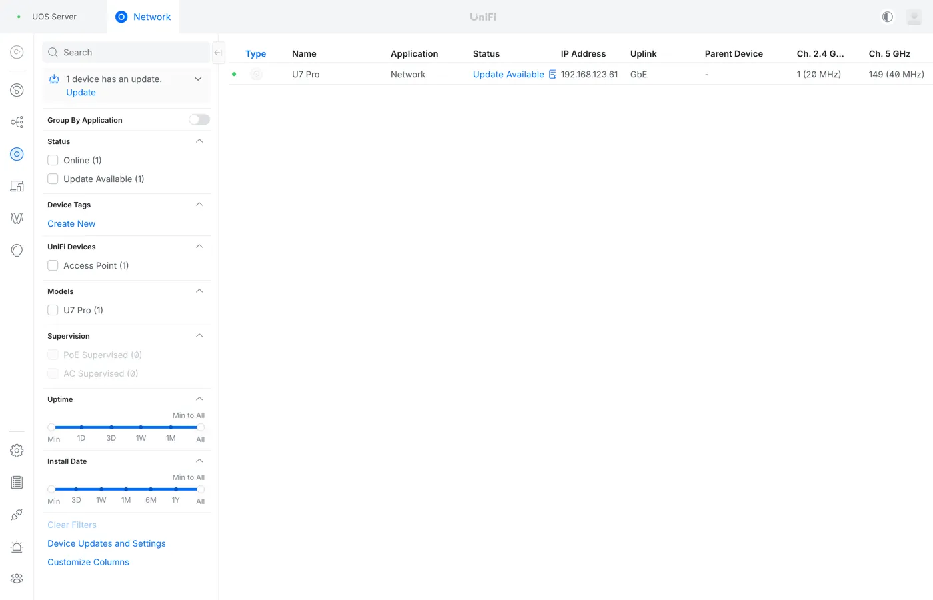Viewport: 933px width, 600px height.
Task: Collapse the Uptime filter section
Action: [x=199, y=399]
